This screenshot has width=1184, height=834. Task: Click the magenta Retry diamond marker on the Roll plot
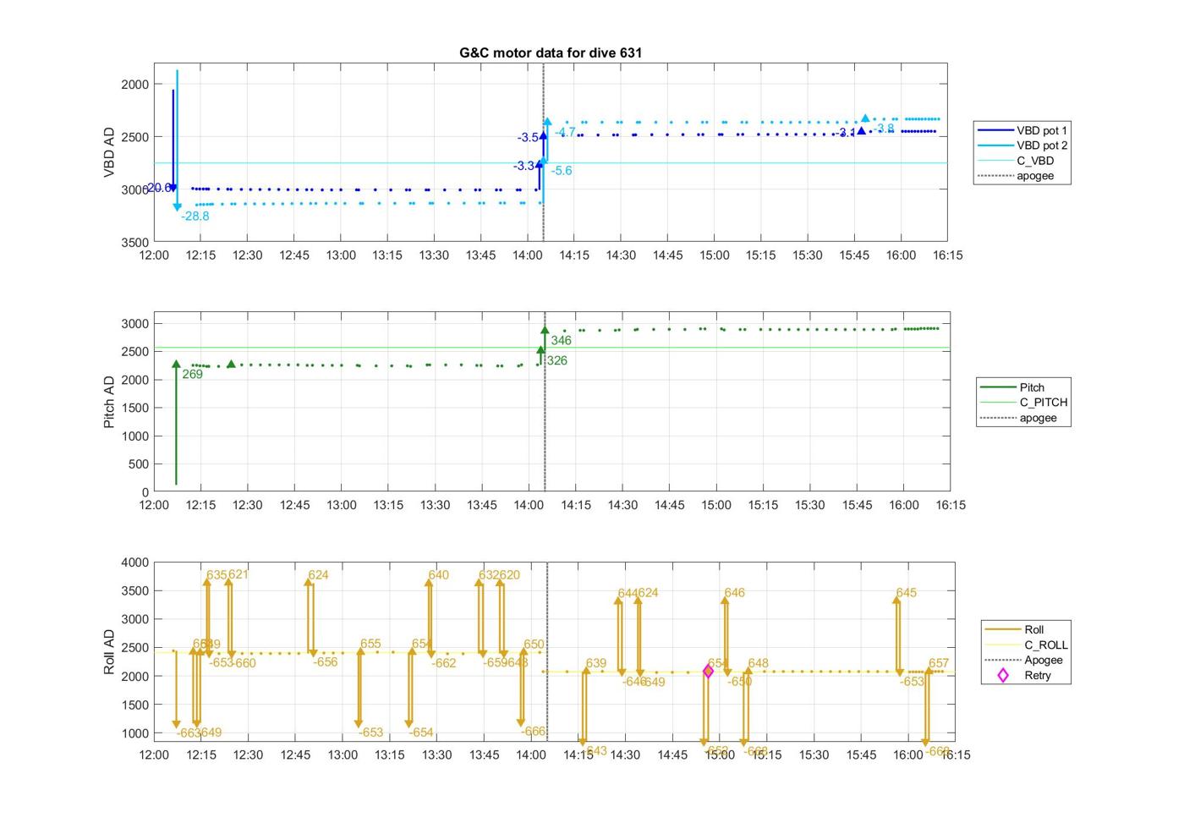(709, 672)
